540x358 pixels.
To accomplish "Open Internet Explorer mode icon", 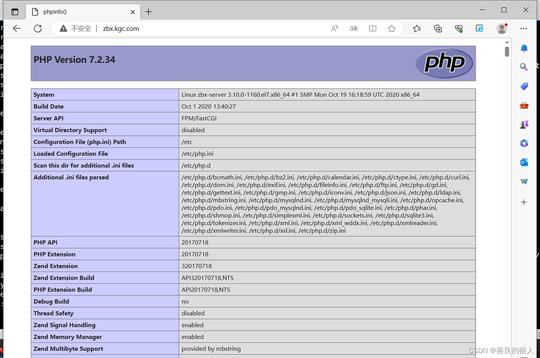I will (x=480, y=29).
